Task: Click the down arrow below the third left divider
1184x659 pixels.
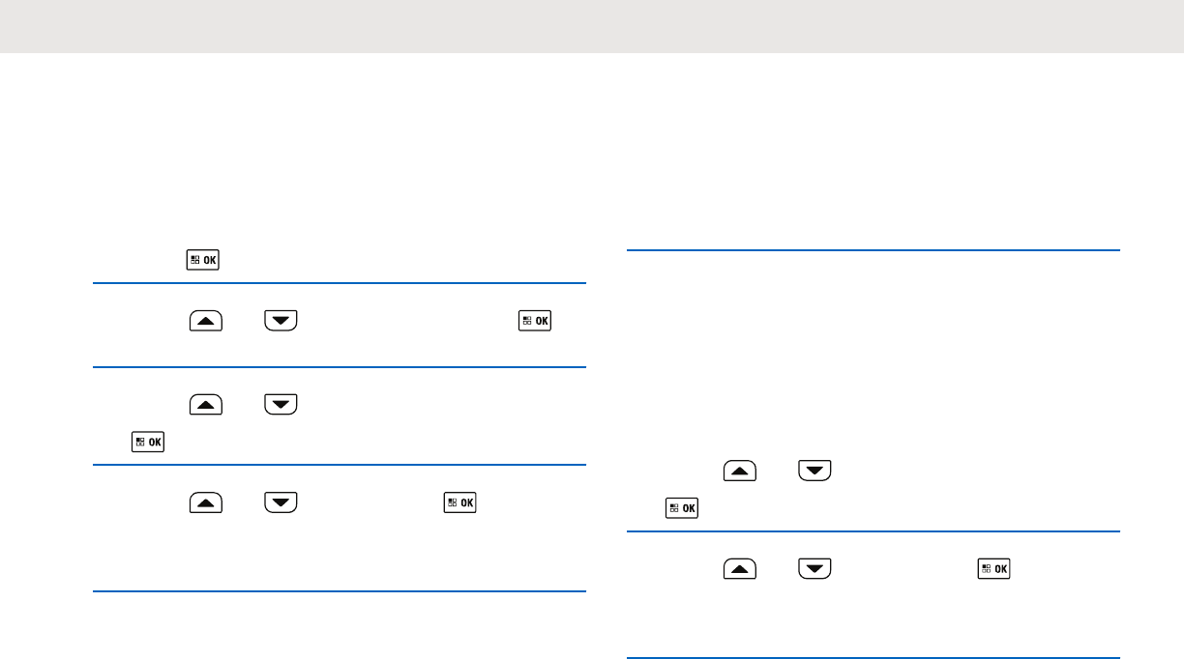Action: [x=281, y=502]
